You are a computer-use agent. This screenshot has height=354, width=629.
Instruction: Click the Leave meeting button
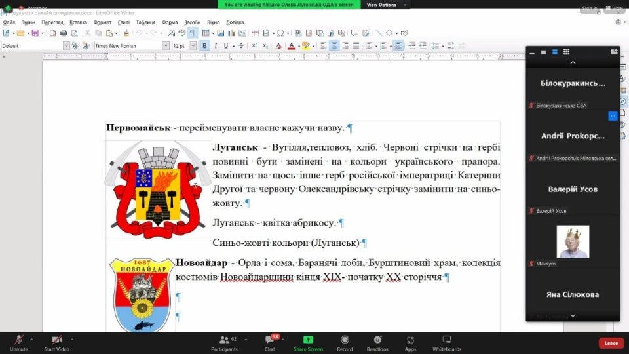pyautogui.click(x=611, y=343)
